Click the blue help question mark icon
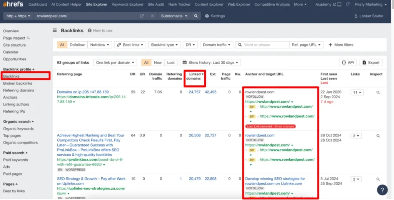Screen dimensions: 394x200 click(382, 190)
